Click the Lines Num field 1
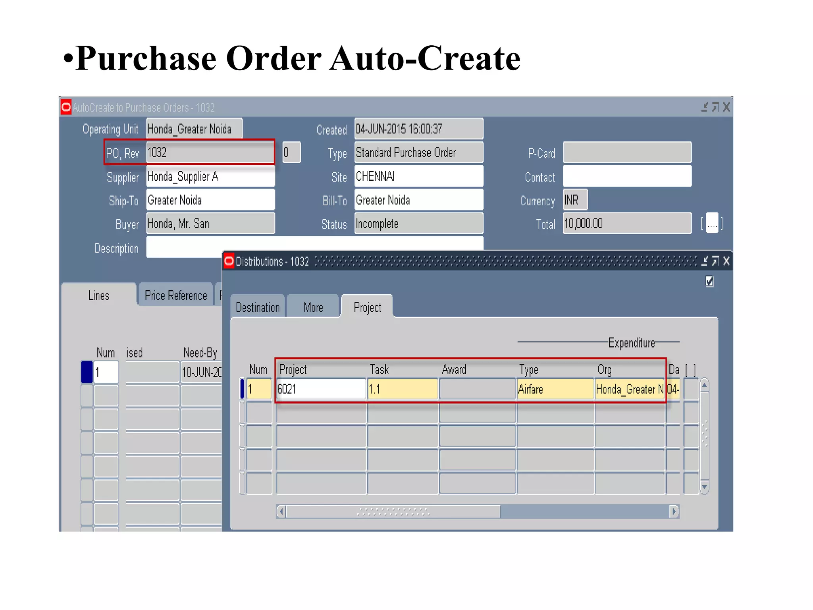Image resolution: width=813 pixels, height=610 pixels. pos(106,372)
